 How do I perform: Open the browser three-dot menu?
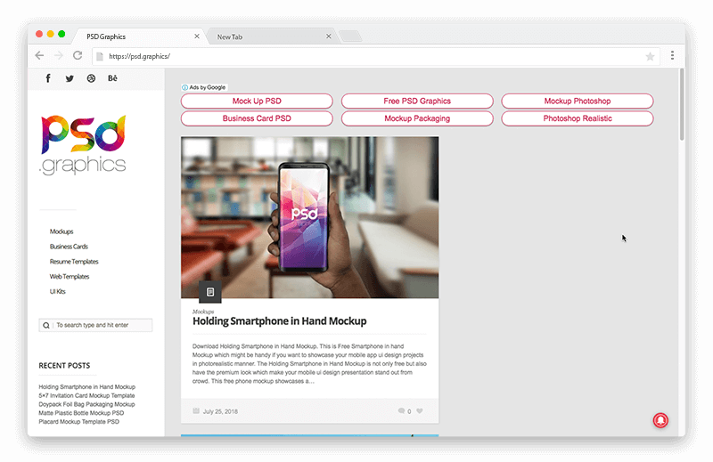[672, 55]
